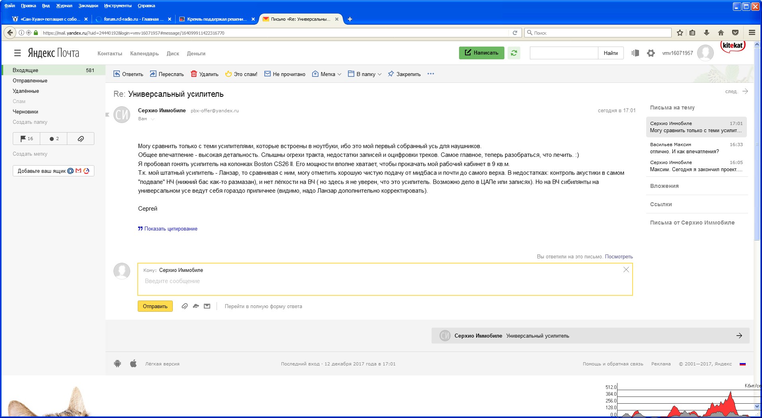
Task: Bookmark this page with the star
Action: click(x=680, y=33)
